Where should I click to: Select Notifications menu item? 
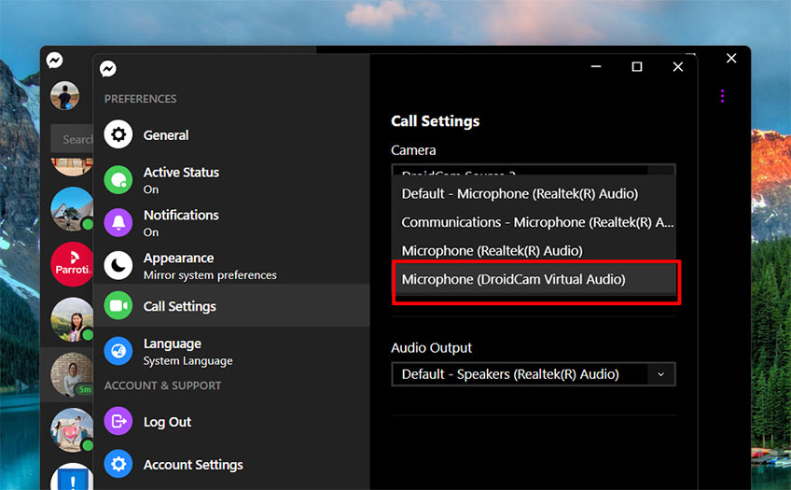(x=231, y=222)
